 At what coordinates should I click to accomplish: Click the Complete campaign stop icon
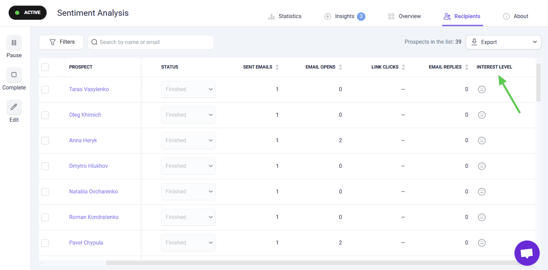click(14, 75)
